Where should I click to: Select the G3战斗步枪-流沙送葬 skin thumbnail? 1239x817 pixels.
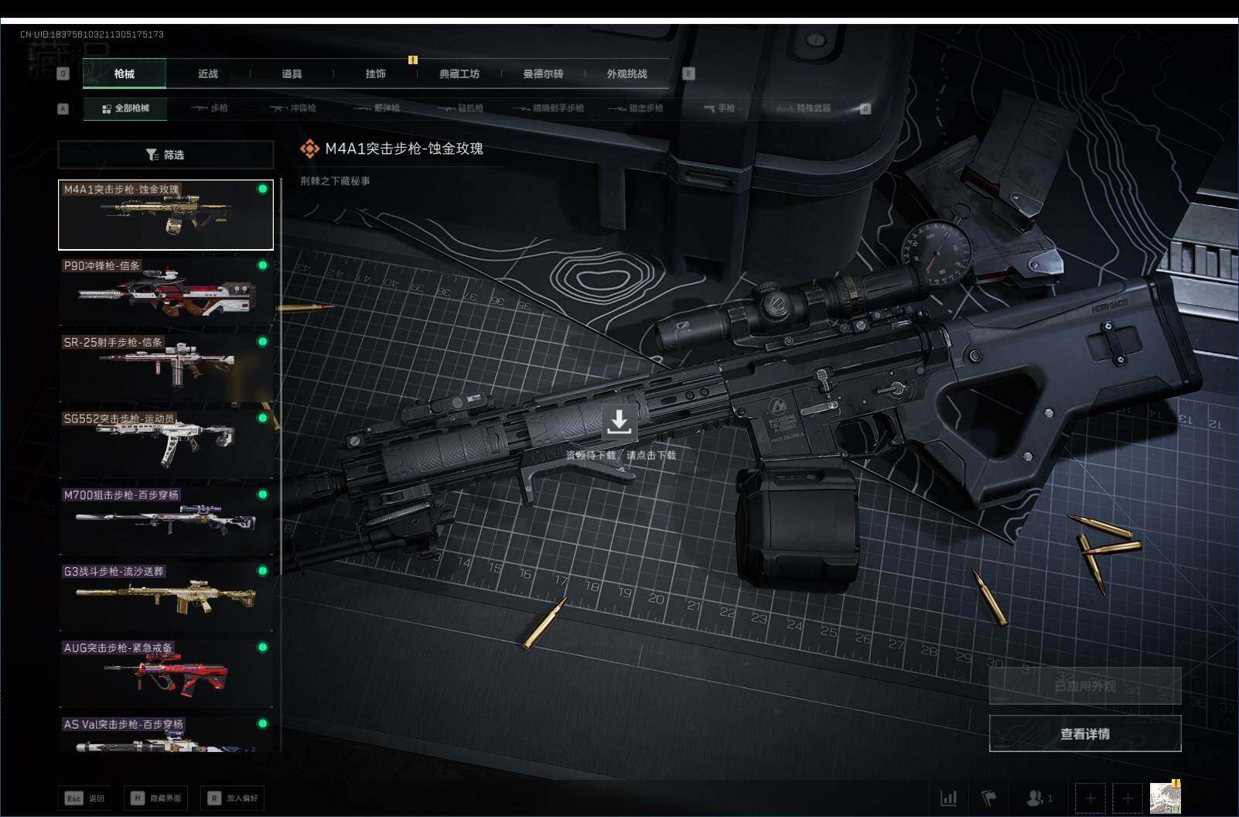click(166, 597)
